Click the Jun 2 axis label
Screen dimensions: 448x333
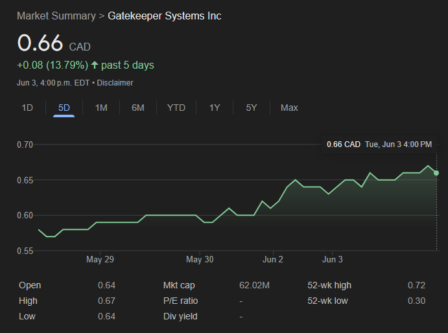pyautogui.click(x=273, y=260)
